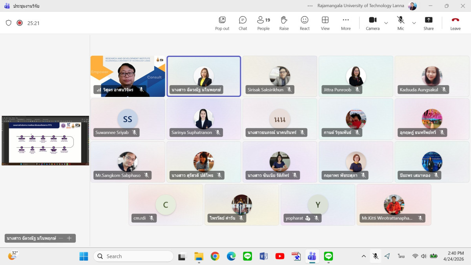Open the Chat panel
This screenshot has height=265, width=471.
pyautogui.click(x=243, y=23)
